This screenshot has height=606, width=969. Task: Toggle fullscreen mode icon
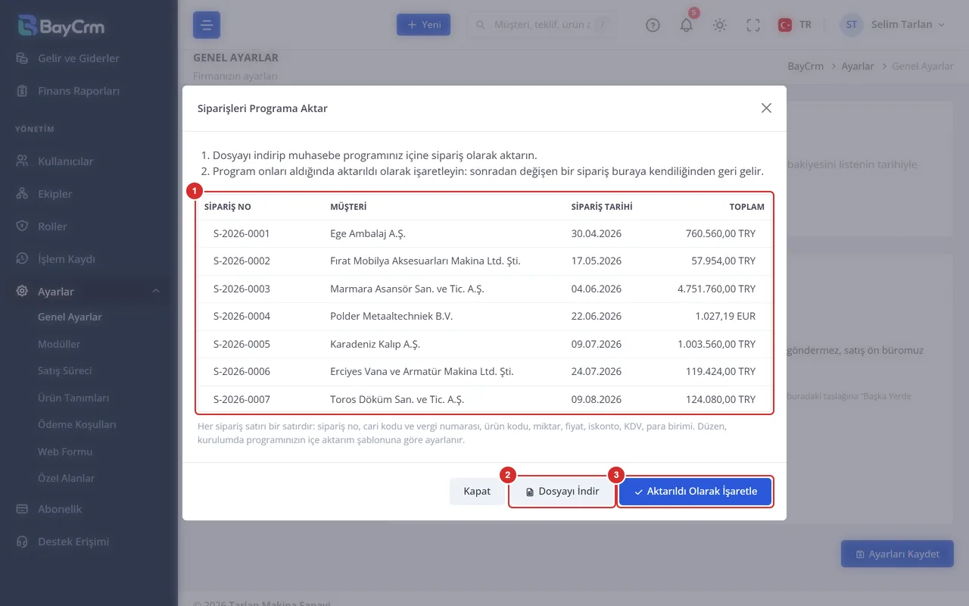(752, 25)
